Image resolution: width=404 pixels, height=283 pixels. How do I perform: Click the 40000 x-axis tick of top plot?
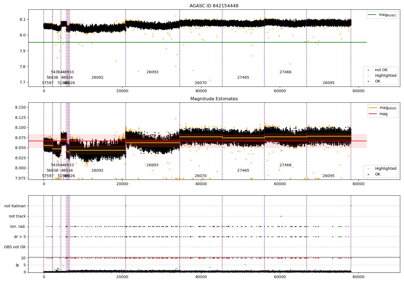click(201, 91)
